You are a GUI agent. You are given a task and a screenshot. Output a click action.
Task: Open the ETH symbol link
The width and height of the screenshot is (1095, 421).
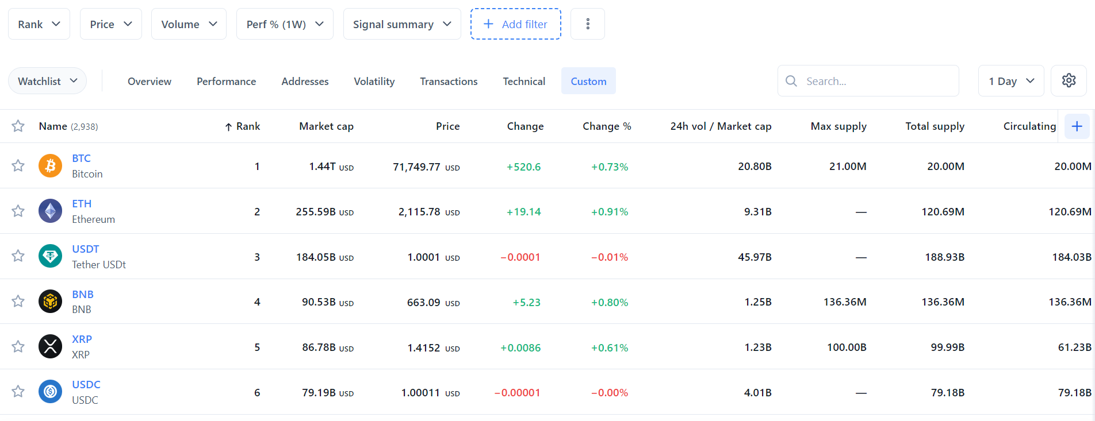point(82,203)
